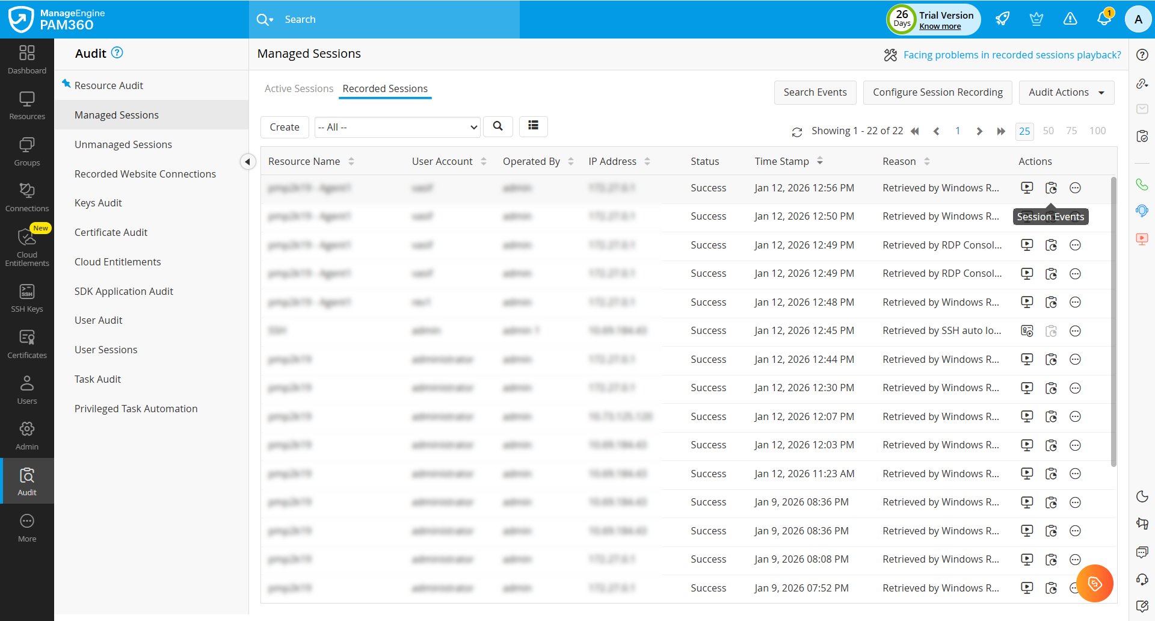Open session events for 12:44 PM row
Screen dimensions: 1155x621
click(1051, 359)
